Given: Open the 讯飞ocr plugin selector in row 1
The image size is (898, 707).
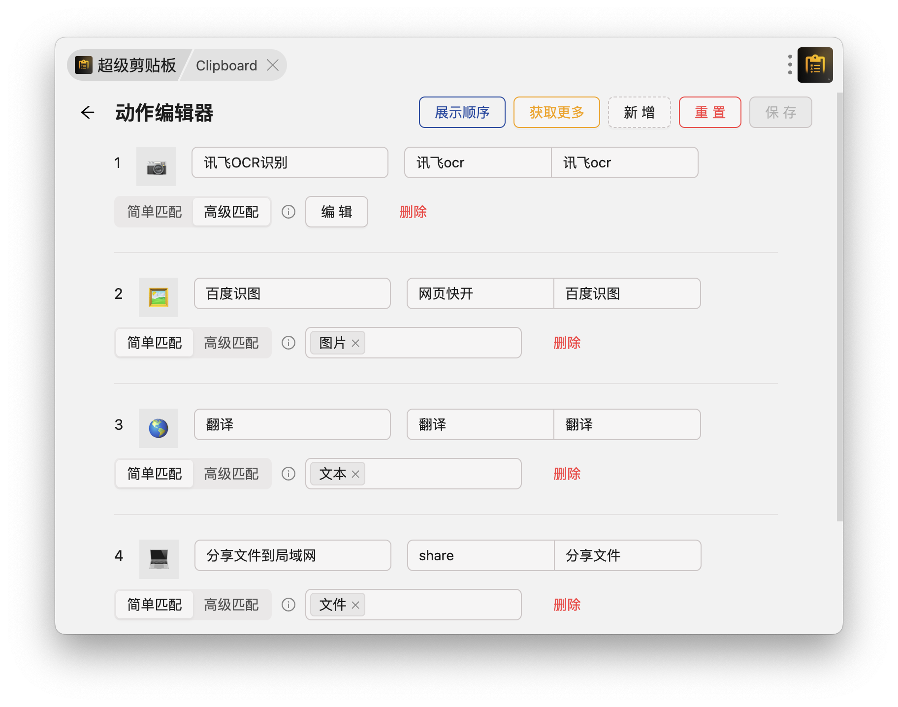Looking at the screenshot, I should coord(478,162).
